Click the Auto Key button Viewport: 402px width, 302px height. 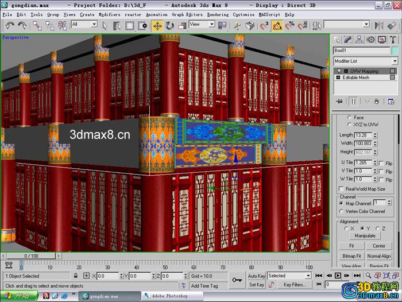point(256,276)
